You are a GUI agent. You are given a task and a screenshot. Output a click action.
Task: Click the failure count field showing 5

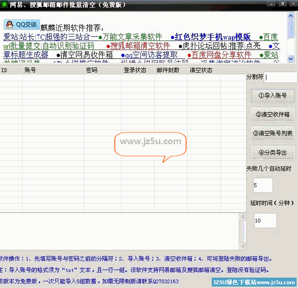(x=263, y=185)
